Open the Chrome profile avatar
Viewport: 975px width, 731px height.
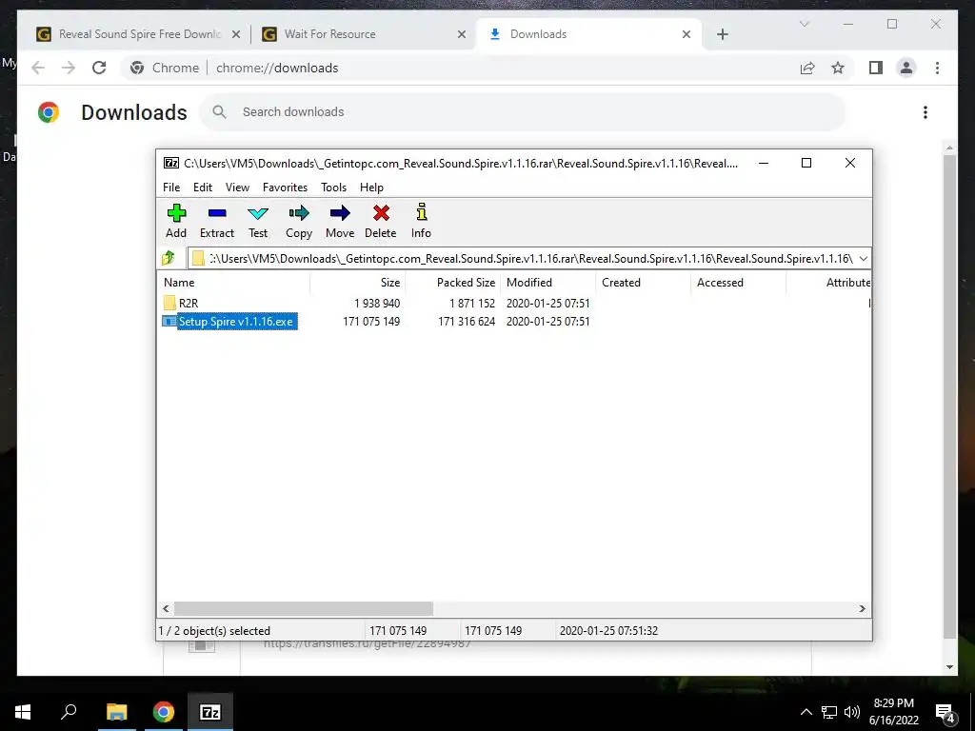click(x=906, y=68)
